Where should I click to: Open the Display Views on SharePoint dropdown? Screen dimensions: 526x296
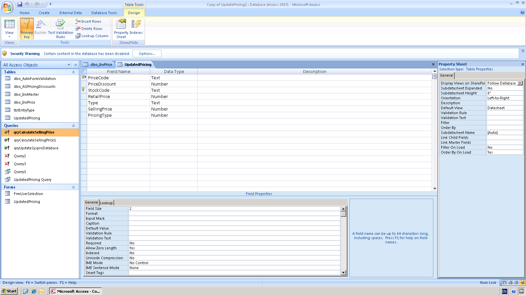[520, 83]
